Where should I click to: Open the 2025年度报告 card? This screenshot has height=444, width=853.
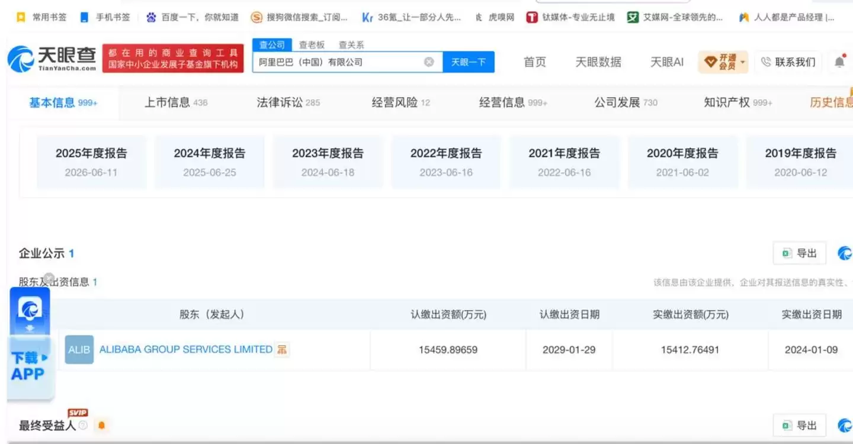[x=91, y=162]
